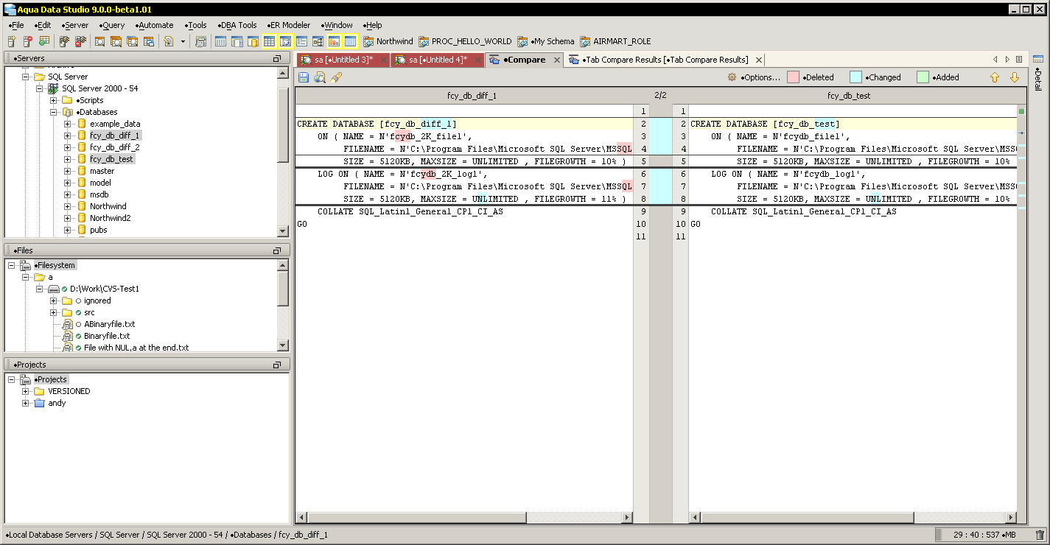Image resolution: width=1050 pixels, height=545 pixels.
Task: Expand the Northwind database node
Action: 67,206
